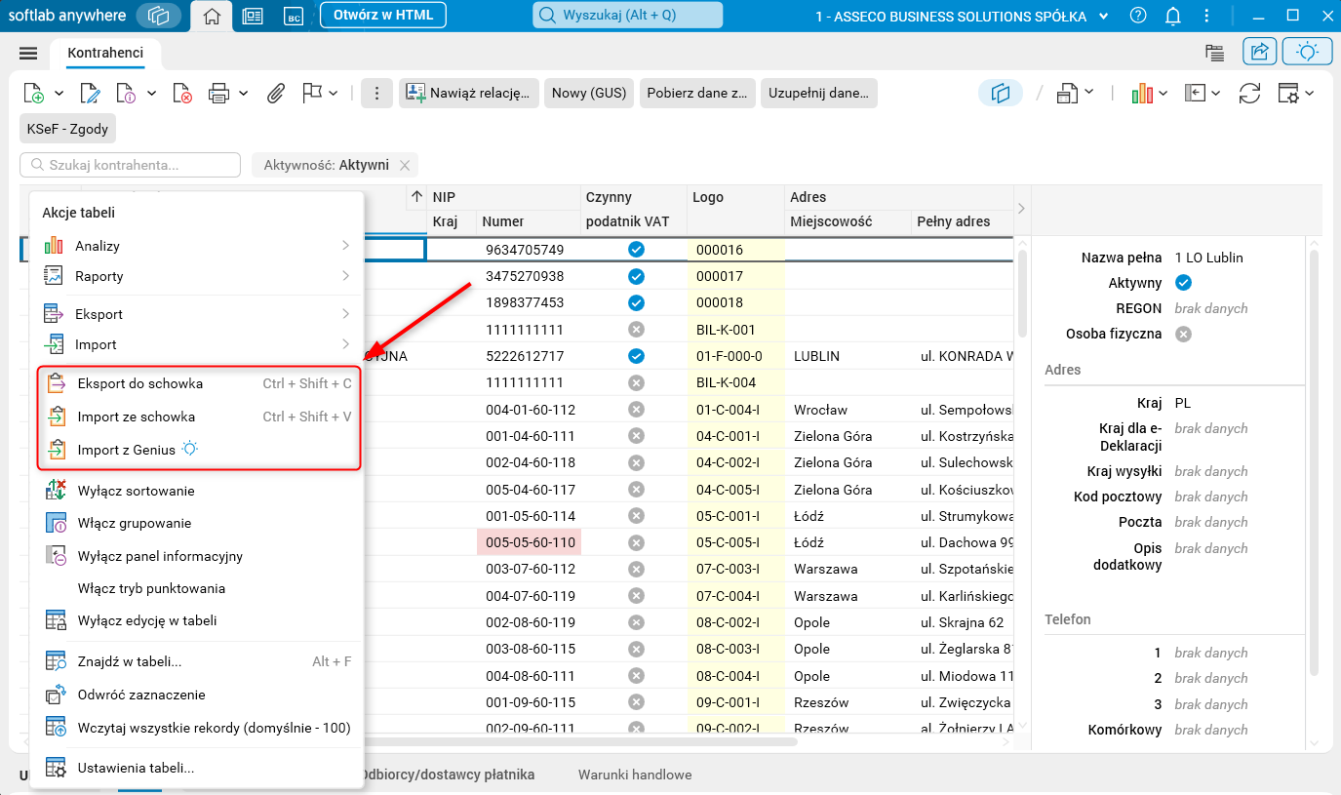Screen dimensions: 1341x795
Task: Click the paperclip attachments icon
Action: point(276,93)
